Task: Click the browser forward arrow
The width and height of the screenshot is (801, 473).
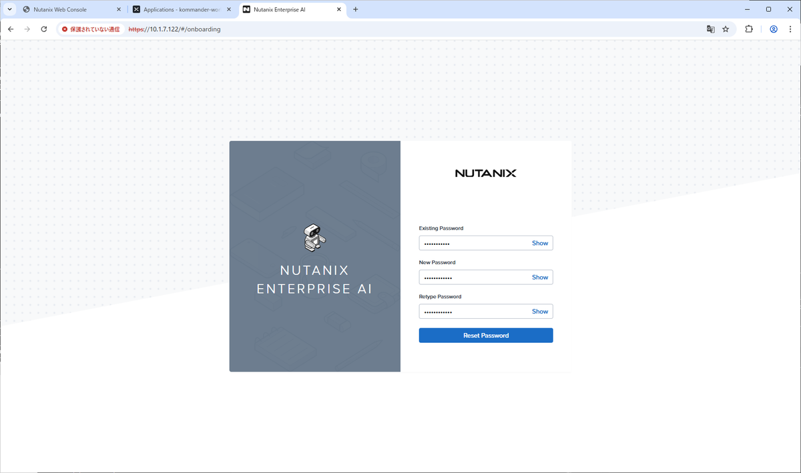Action: tap(27, 29)
